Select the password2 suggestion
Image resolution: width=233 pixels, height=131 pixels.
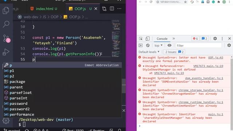[x=62, y=109]
